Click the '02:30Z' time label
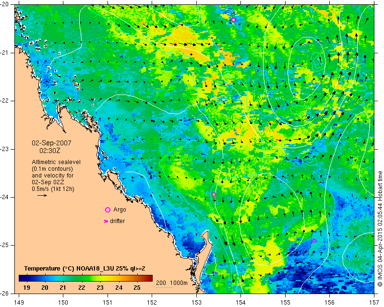 point(50,151)
